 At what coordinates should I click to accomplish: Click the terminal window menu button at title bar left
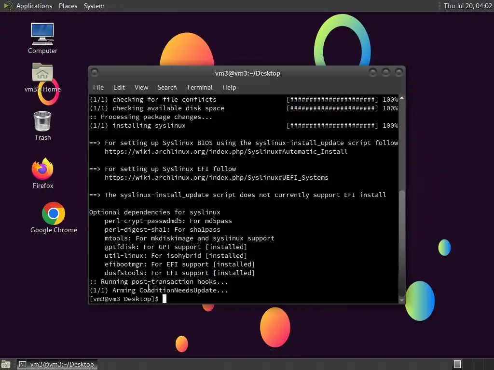(95, 72)
